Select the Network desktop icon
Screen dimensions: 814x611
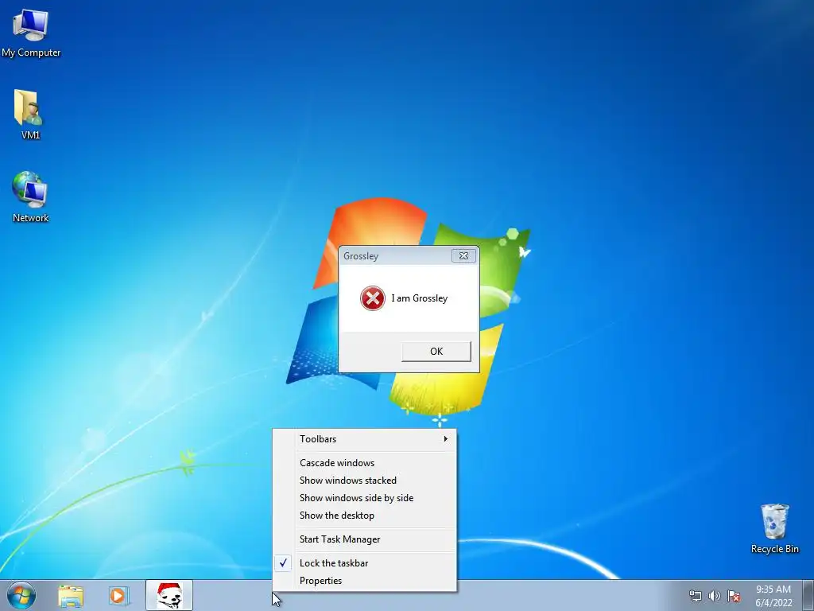tap(30, 197)
